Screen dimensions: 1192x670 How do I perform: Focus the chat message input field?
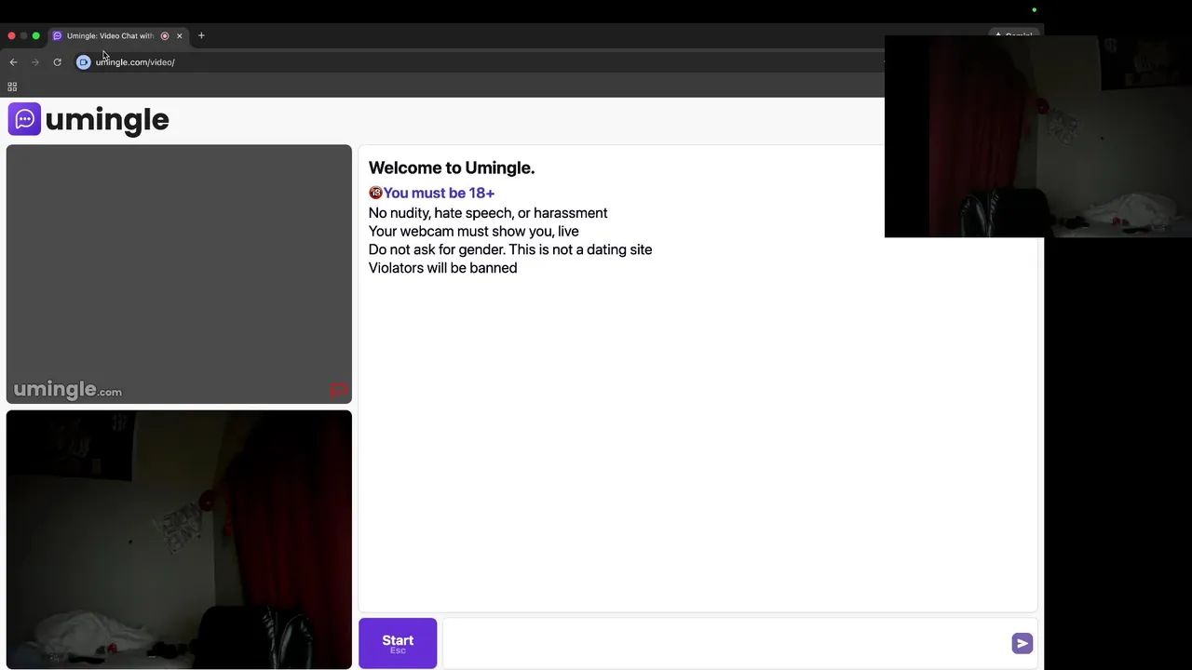tap(726, 643)
